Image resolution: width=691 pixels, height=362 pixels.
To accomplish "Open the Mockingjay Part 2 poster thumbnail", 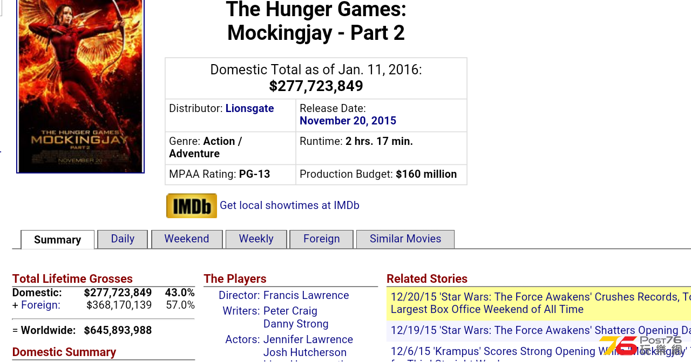I will pyautogui.click(x=80, y=86).
